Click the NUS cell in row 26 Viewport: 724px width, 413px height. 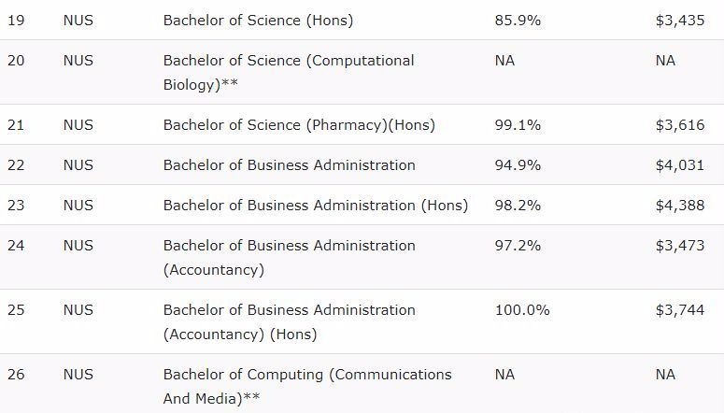(x=78, y=375)
